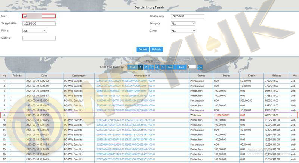
Task: Switch to page 3 of results
Action: 152,67
